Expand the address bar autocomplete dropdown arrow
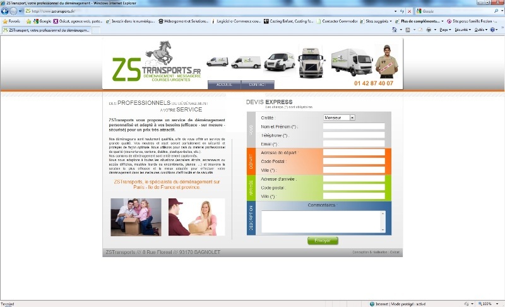 pos(396,11)
